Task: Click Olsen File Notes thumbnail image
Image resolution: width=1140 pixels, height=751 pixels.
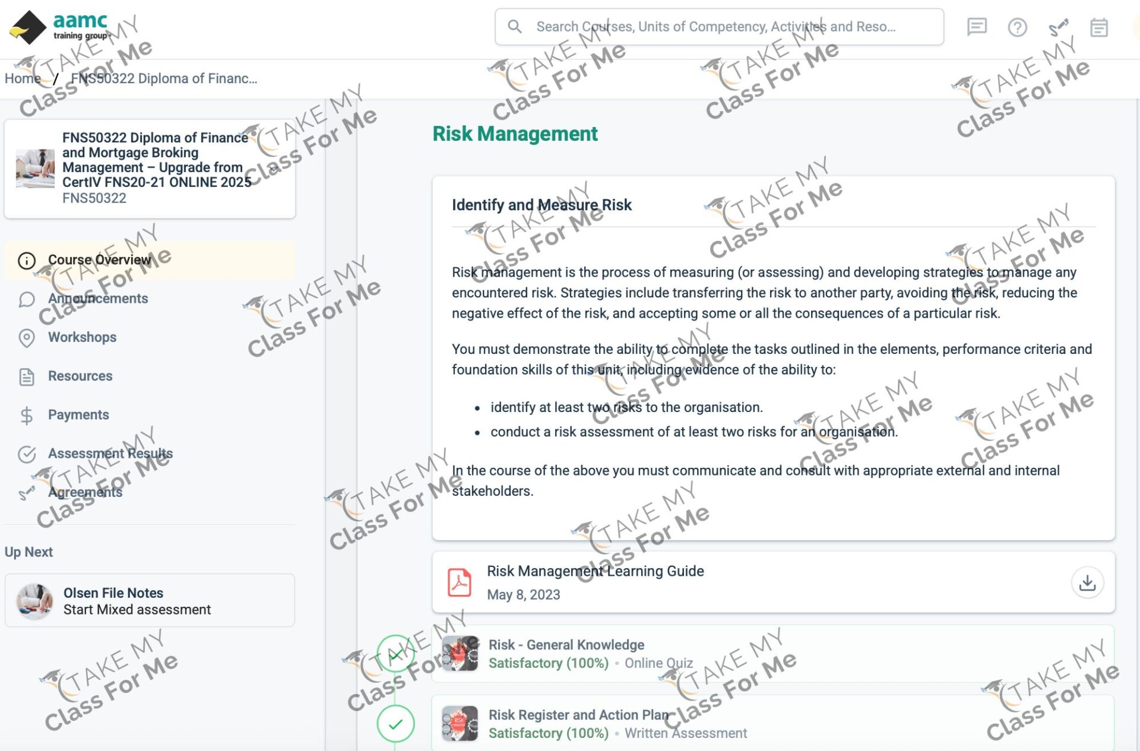Action: click(35, 601)
